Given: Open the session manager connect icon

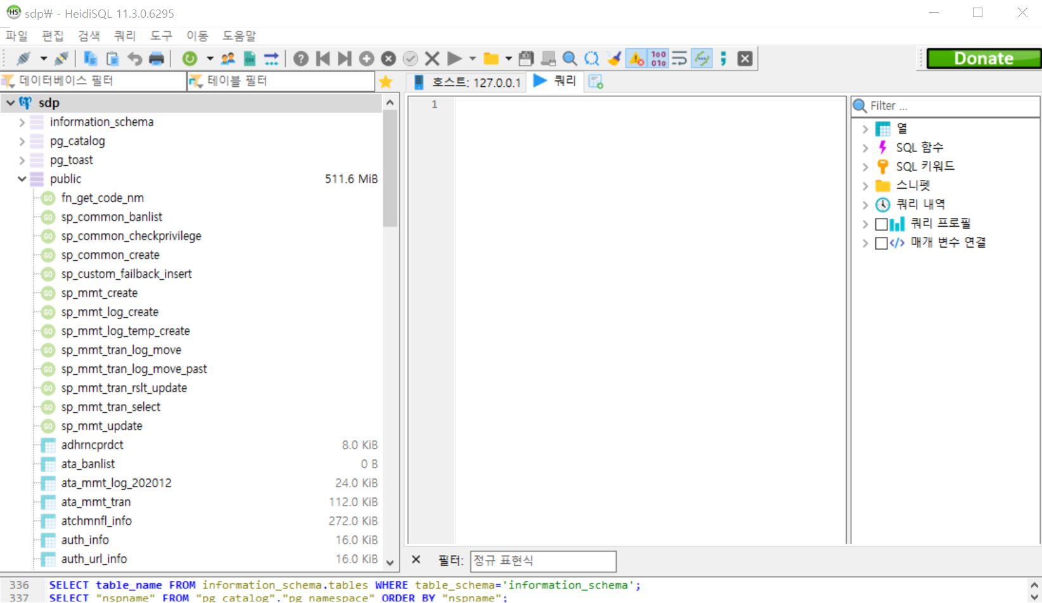Looking at the screenshot, I should [23, 59].
